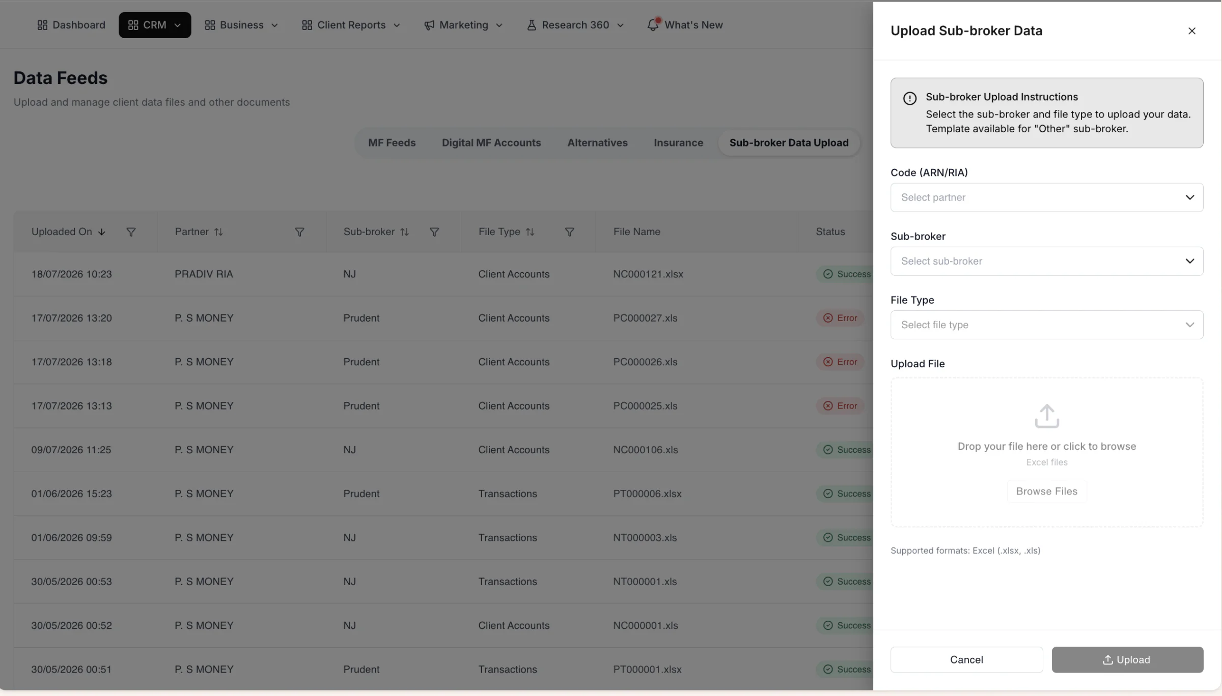Click the upload arrow icon in drop zone
The image size is (1222, 696).
[x=1047, y=416]
